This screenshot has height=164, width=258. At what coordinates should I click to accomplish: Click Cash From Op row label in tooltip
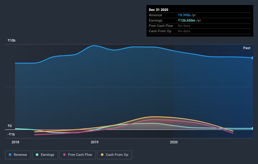[x=160, y=31]
